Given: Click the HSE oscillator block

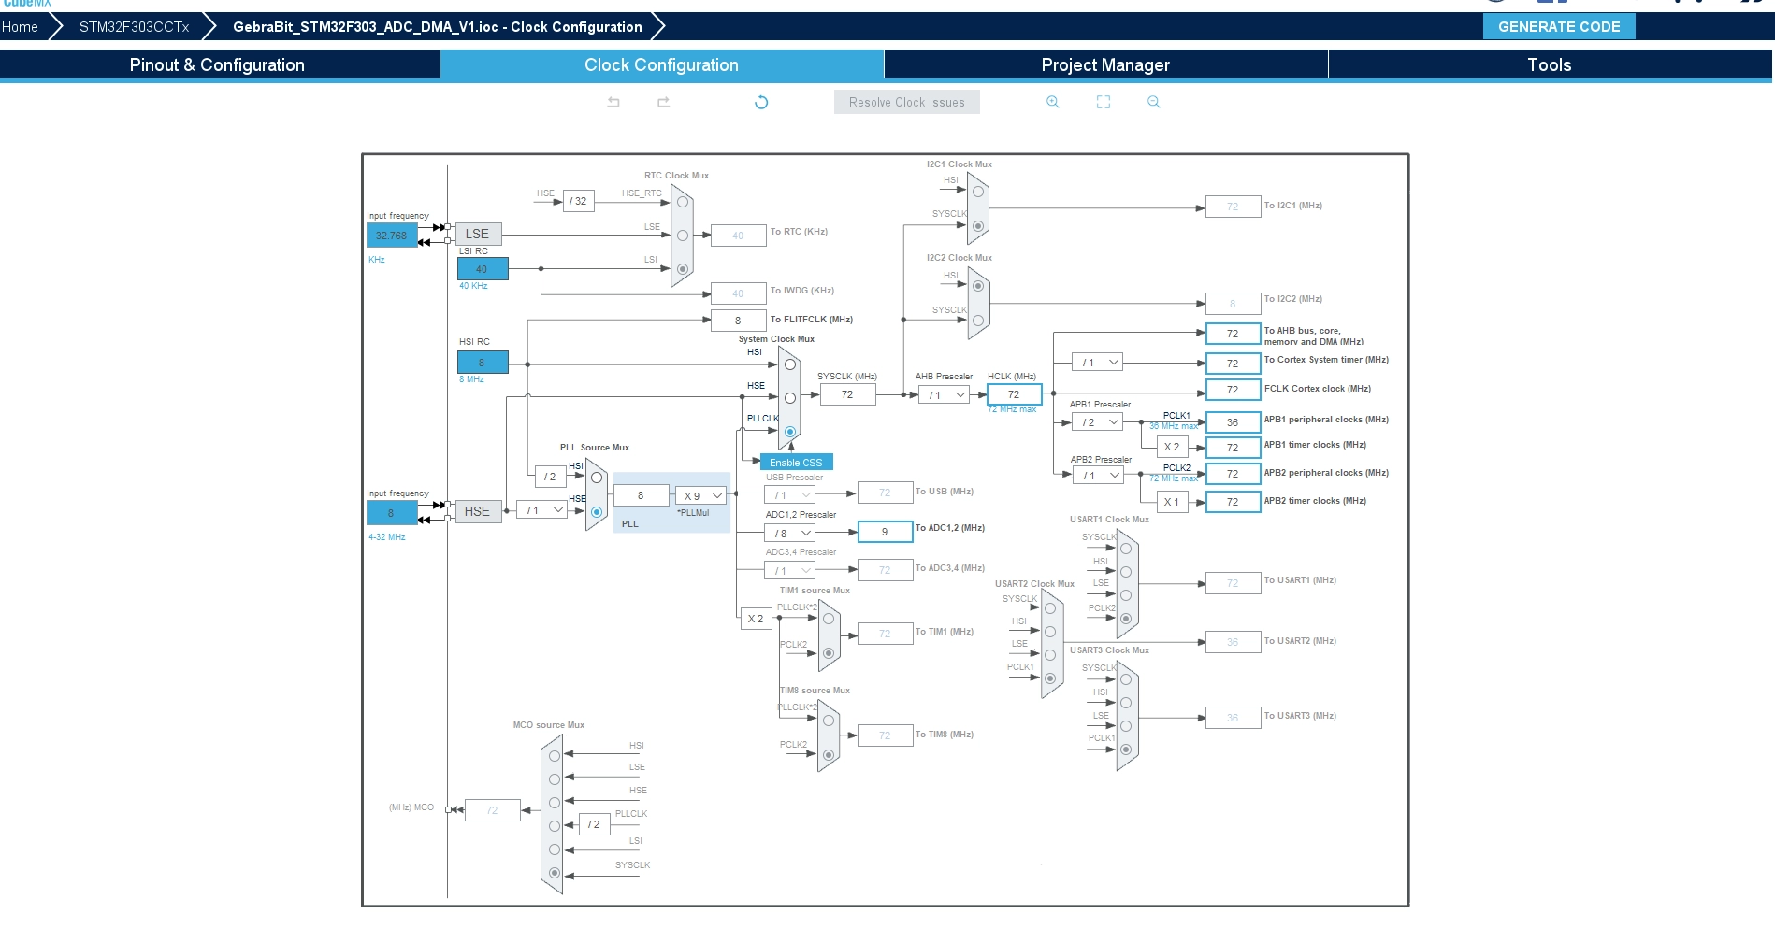Looking at the screenshot, I should coord(478,511).
